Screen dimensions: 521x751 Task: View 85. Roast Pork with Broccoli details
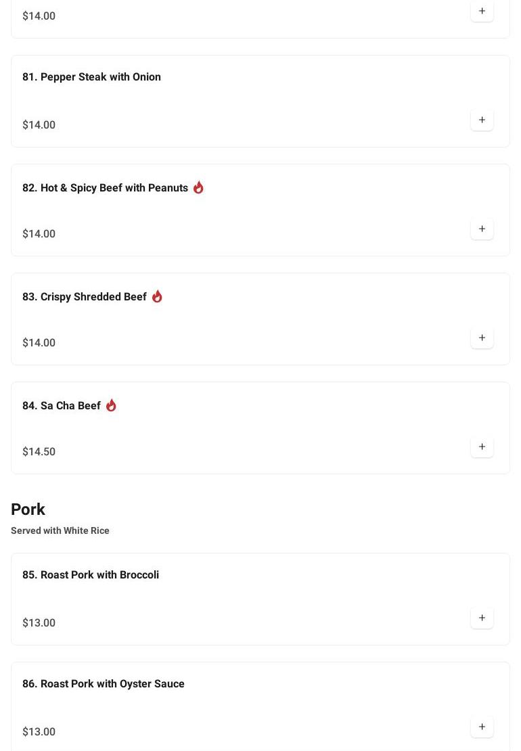[91, 575]
